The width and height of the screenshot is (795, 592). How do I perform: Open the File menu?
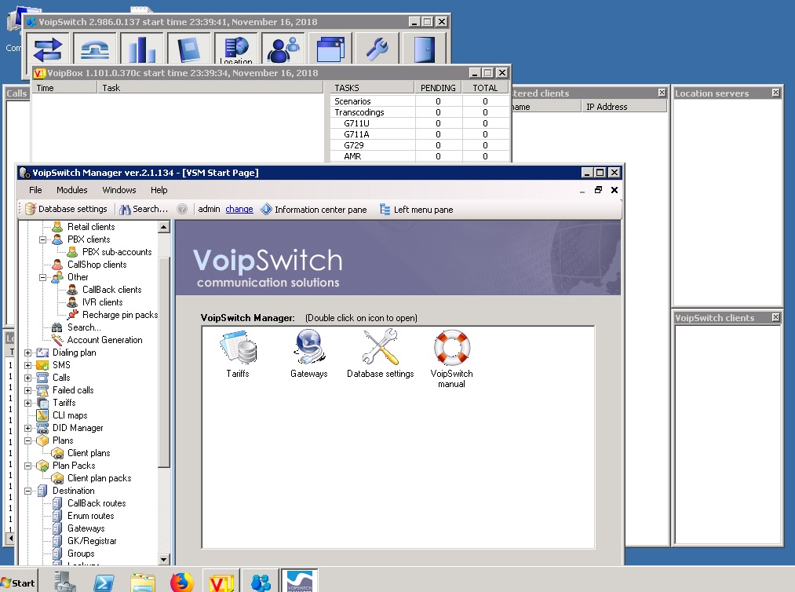pos(35,190)
